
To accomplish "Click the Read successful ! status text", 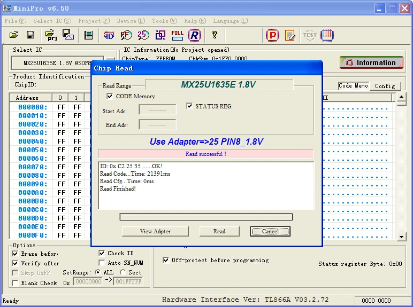I will click(x=206, y=154).
